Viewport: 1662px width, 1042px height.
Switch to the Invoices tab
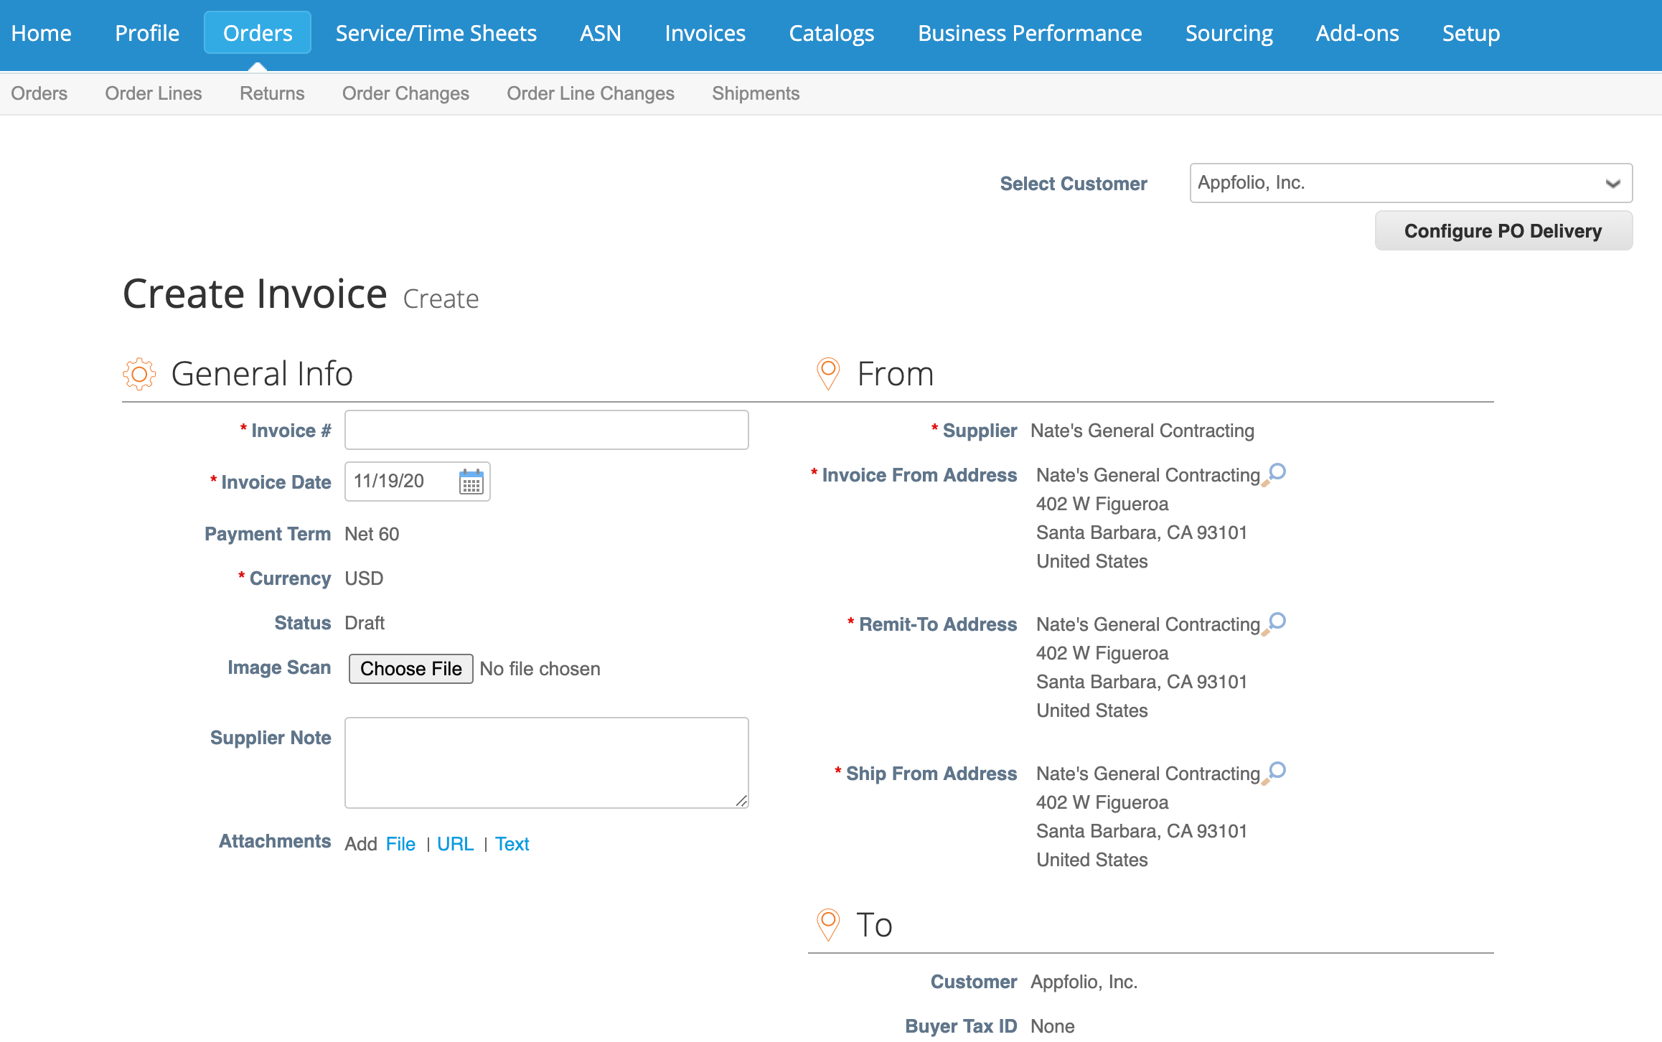pyautogui.click(x=705, y=32)
